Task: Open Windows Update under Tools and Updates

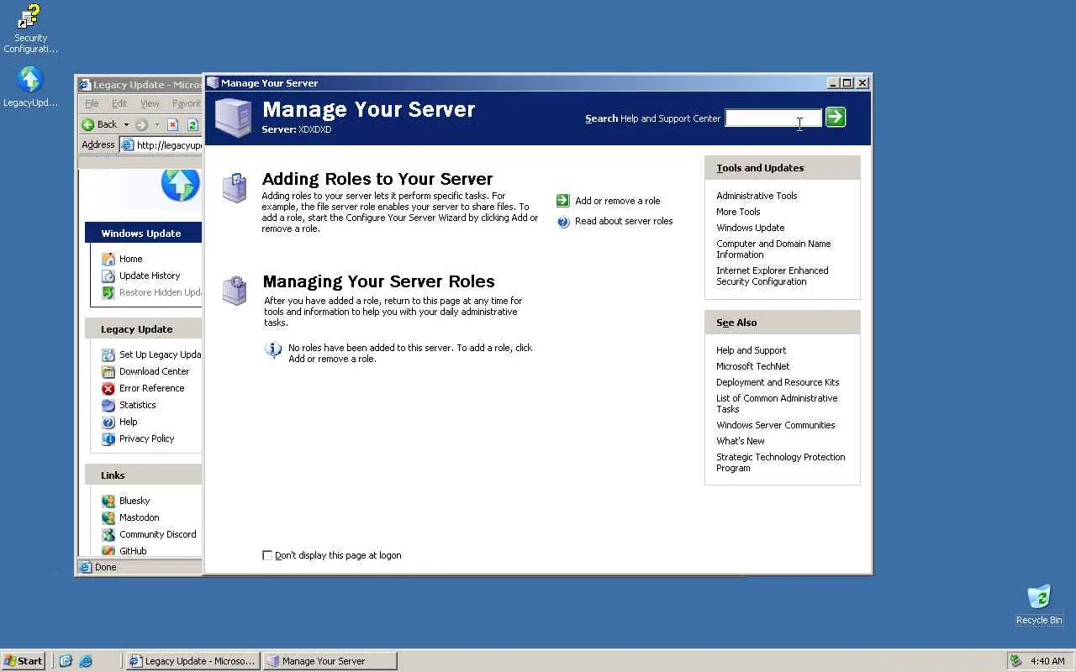Action: (750, 228)
